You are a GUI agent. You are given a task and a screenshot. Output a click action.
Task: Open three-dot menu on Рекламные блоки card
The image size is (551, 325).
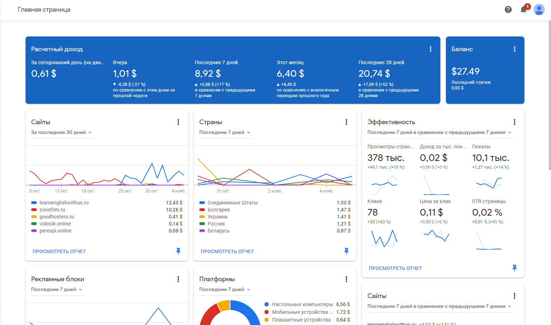(178, 279)
